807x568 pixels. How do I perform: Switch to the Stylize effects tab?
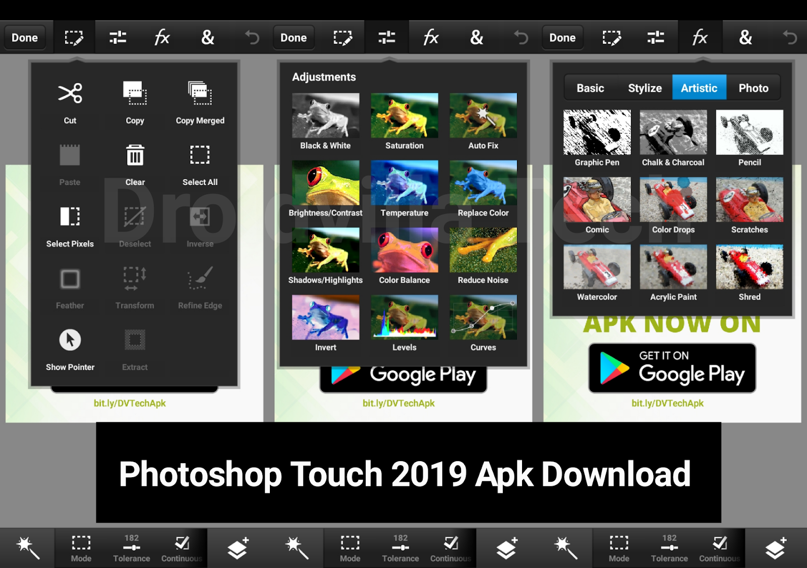645,88
